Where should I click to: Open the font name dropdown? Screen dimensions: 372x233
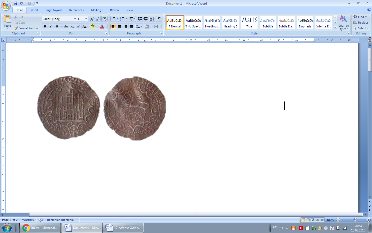point(75,19)
